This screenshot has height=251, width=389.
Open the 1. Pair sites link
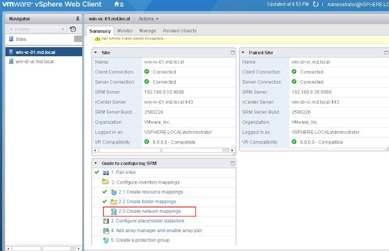pyautogui.click(x=123, y=172)
